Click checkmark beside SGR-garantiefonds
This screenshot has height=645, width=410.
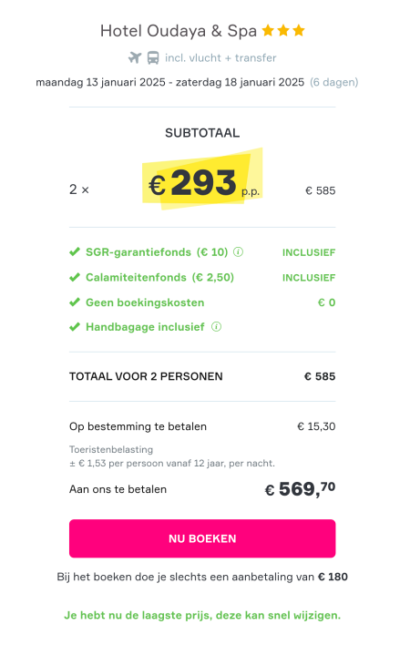(75, 251)
